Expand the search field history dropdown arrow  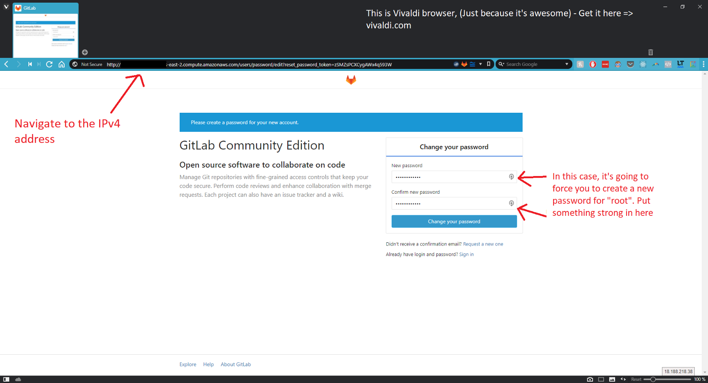[567, 64]
